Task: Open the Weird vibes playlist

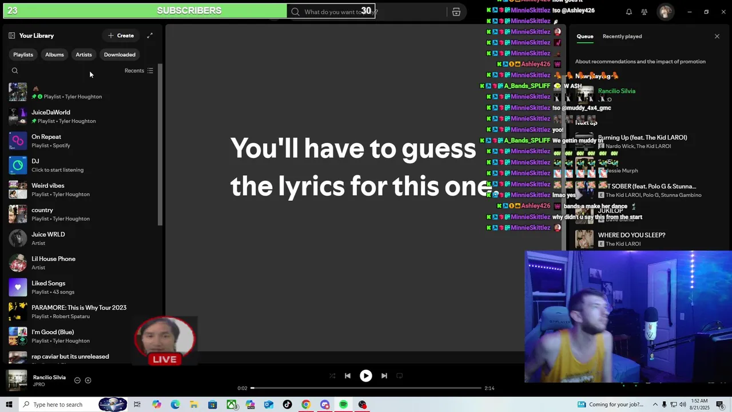Action: coord(82,189)
